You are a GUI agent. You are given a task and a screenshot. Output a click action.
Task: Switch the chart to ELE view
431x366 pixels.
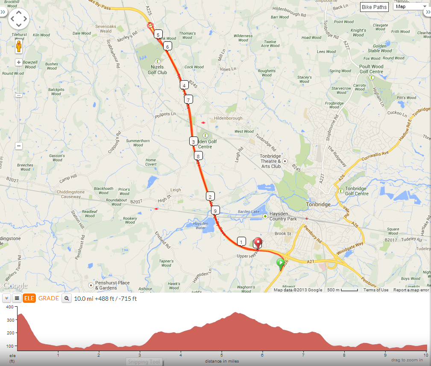point(29,299)
